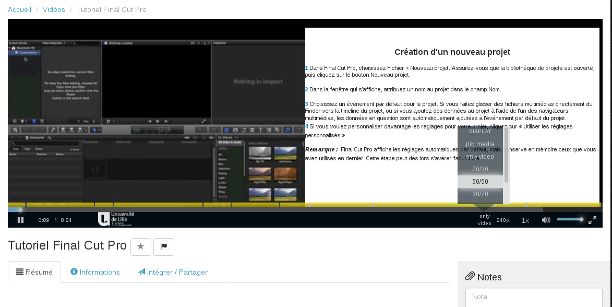Add video to favorites with star button
This screenshot has width=612, height=307.
140,247
